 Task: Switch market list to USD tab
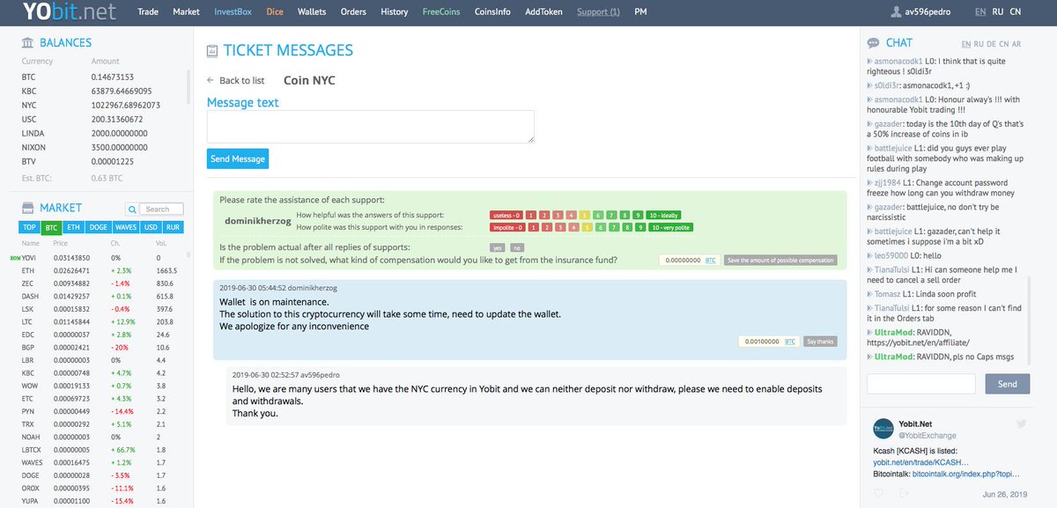pos(152,227)
